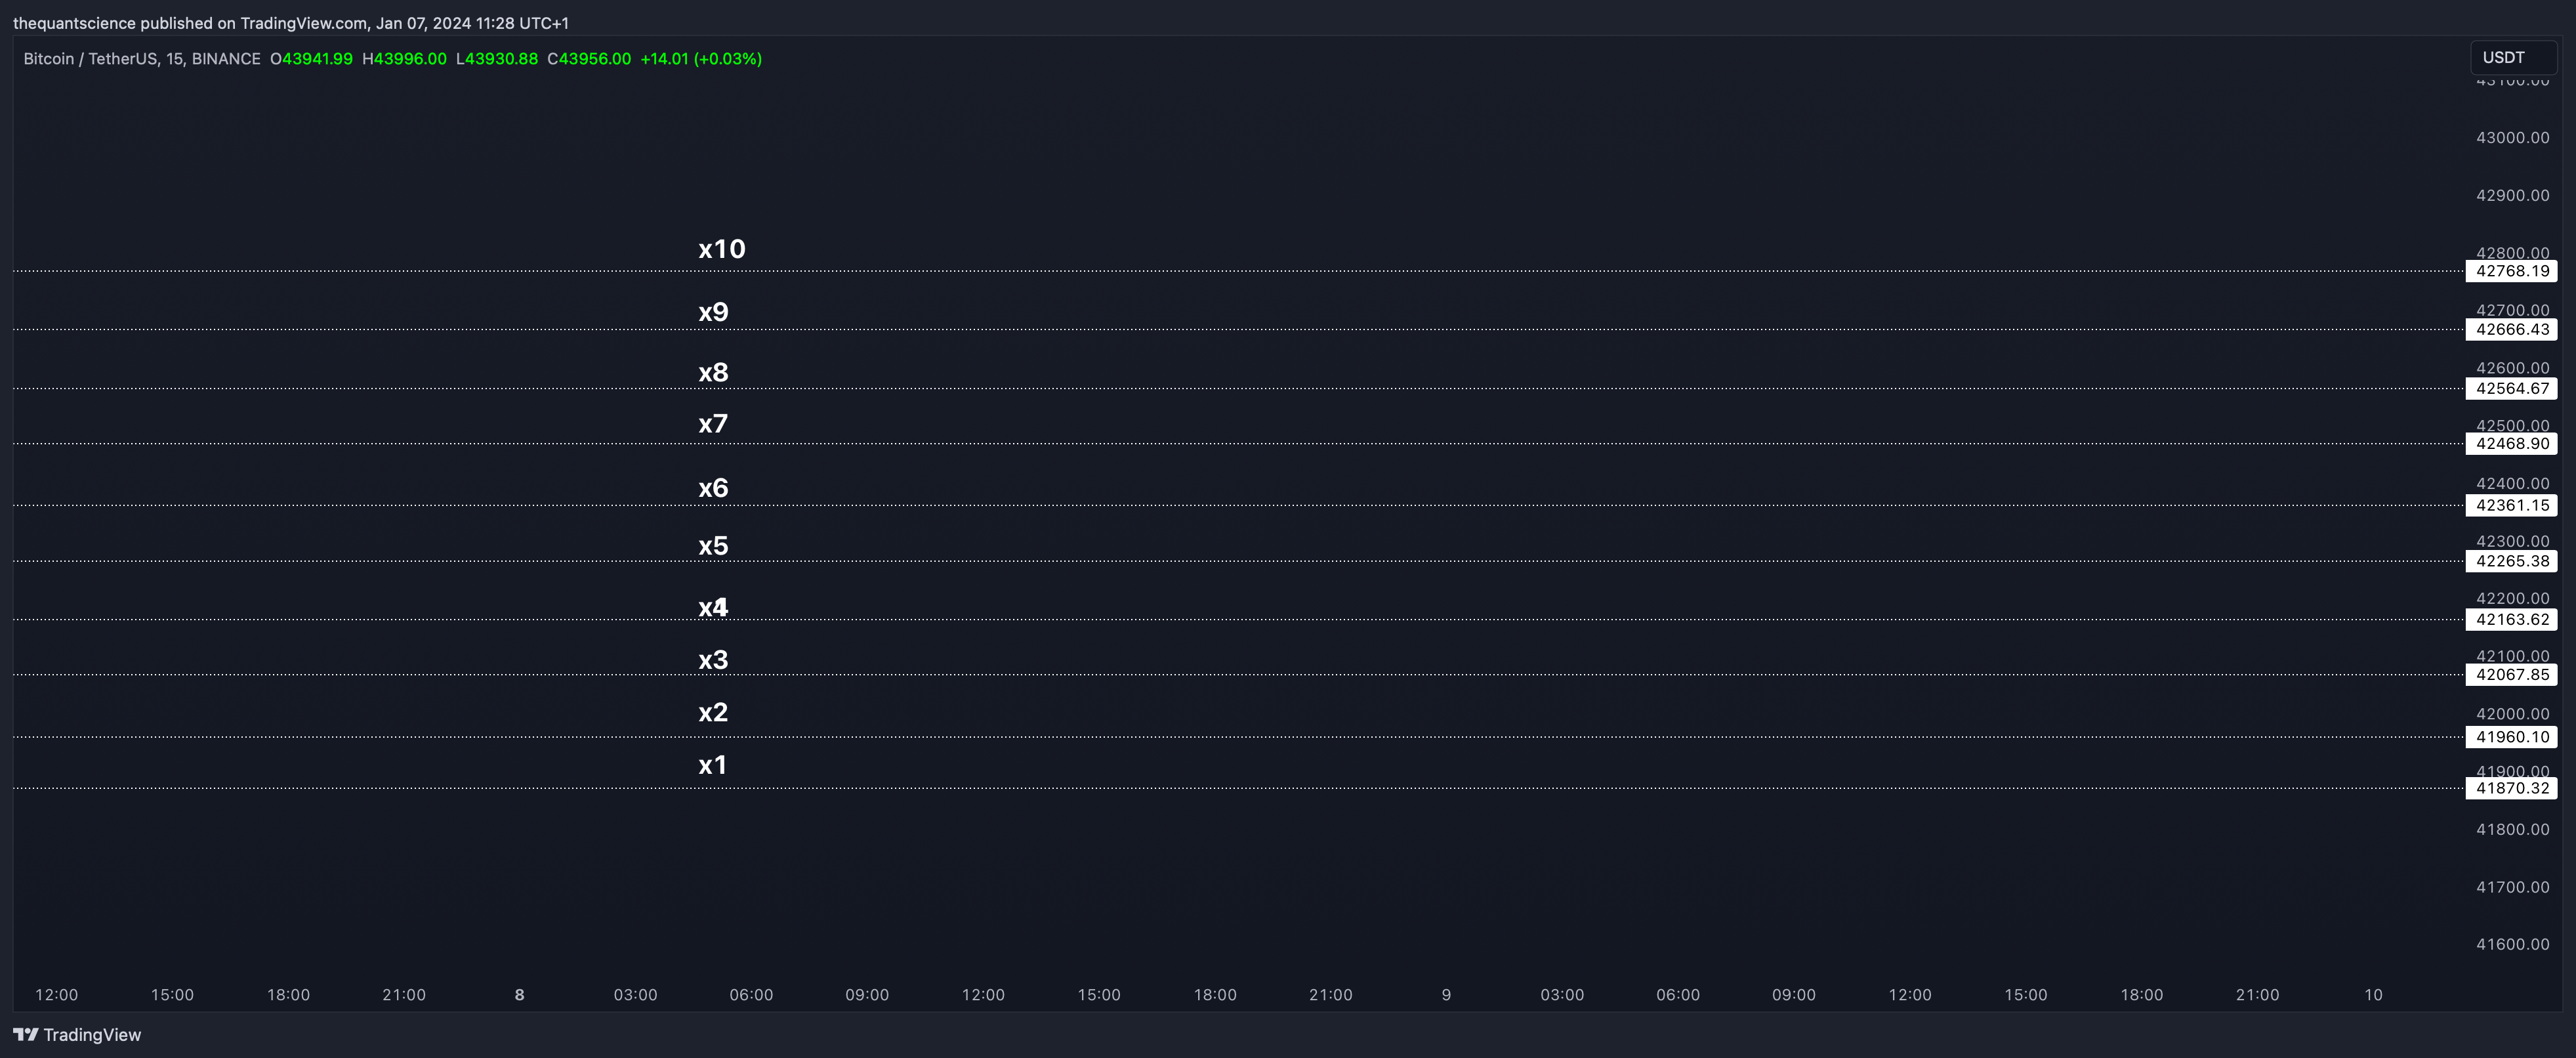Image resolution: width=2576 pixels, height=1058 pixels.
Task: Click the 43000.00 price axis label
Action: pyautogui.click(x=2512, y=138)
